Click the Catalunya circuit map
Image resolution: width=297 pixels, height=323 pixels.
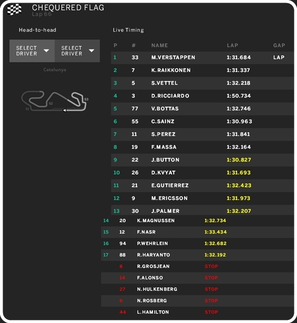(55, 101)
